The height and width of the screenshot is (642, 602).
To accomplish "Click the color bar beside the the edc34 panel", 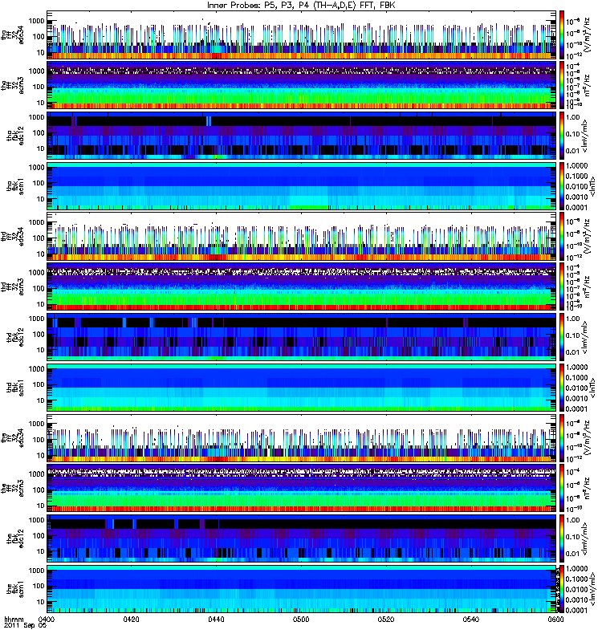I will (563, 438).
